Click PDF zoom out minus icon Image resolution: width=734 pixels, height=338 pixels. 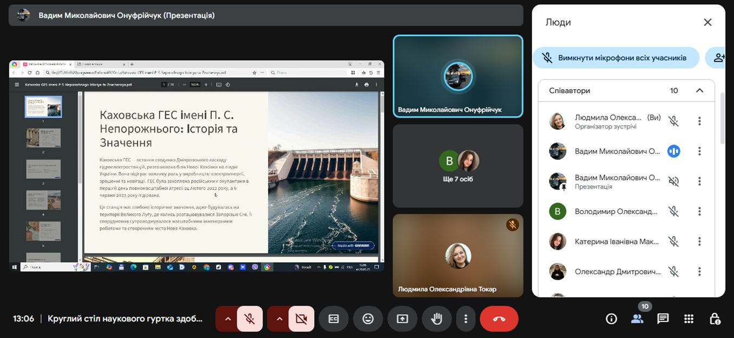point(185,84)
